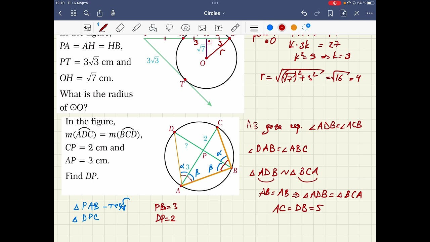Select the Lasso selection tool

pos(169,28)
